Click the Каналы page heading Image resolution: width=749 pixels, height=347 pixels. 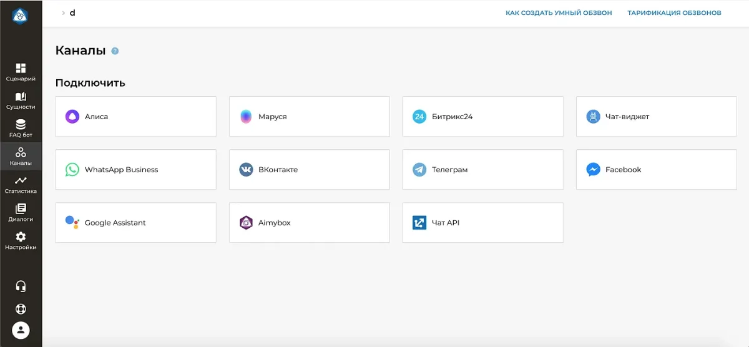(81, 51)
